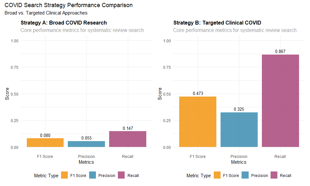Select the blue Precision bar in Strategy A
This screenshot has height=186, width=310.
pos(87,144)
